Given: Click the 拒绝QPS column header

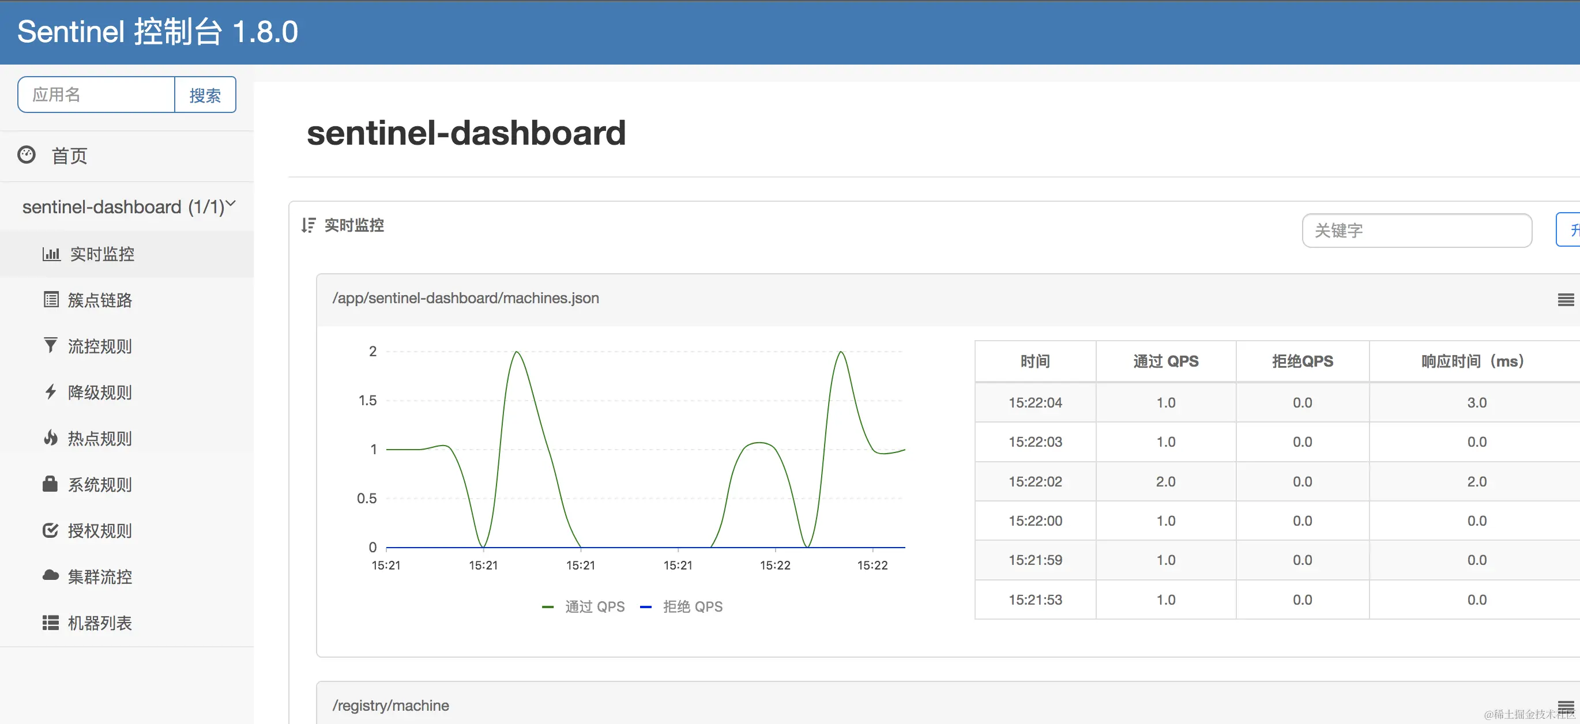Looking at the screenshot, I should [1302, 361].
